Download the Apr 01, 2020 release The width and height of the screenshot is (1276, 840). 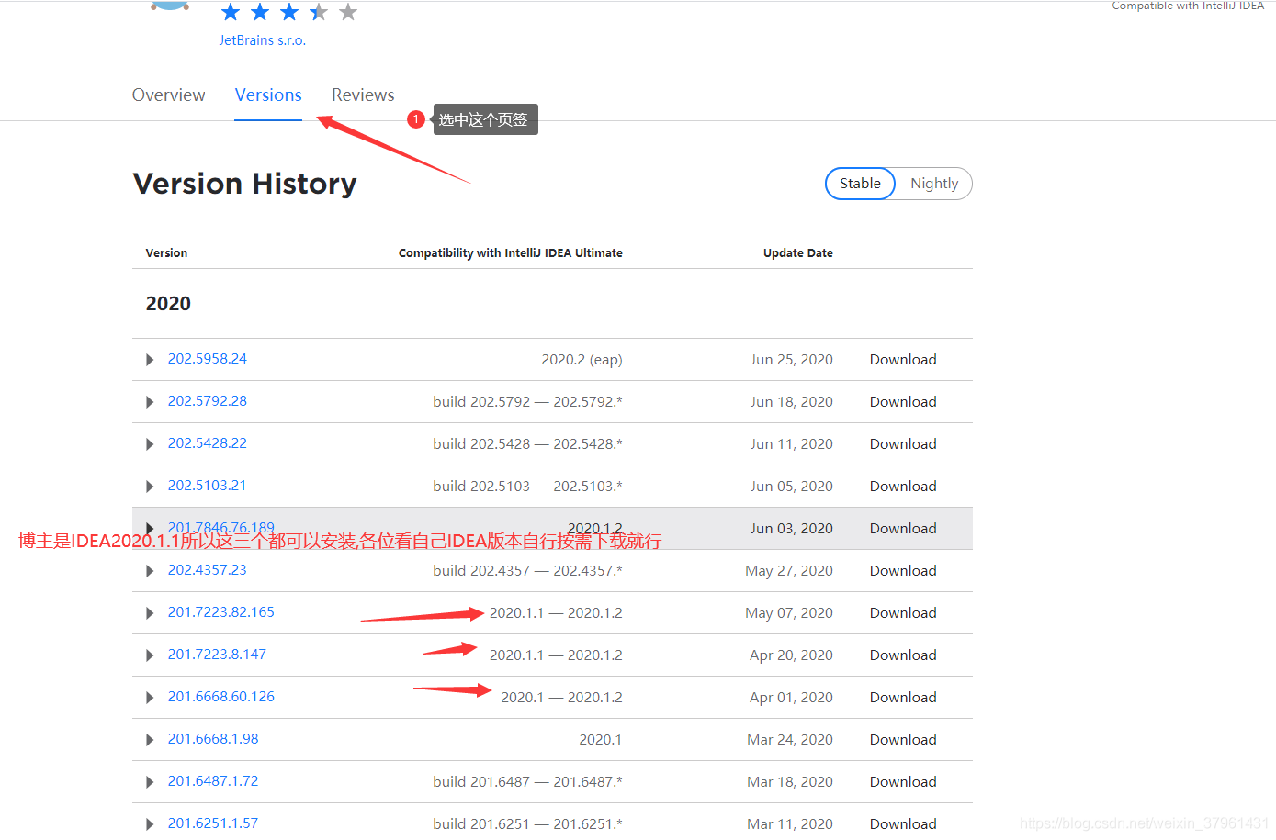coord(903,698)
